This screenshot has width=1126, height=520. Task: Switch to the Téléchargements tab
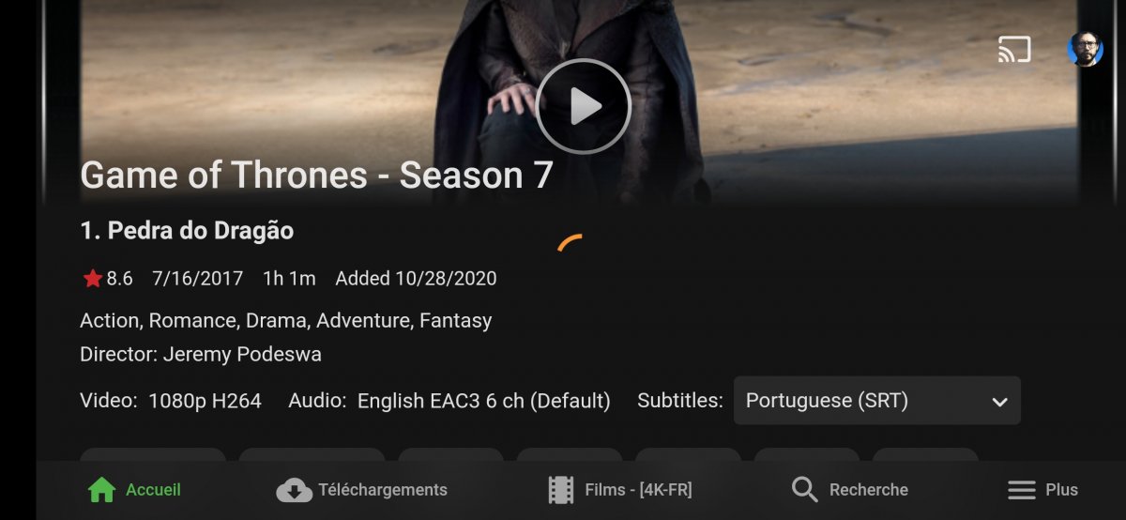click(x=383, y=490)
